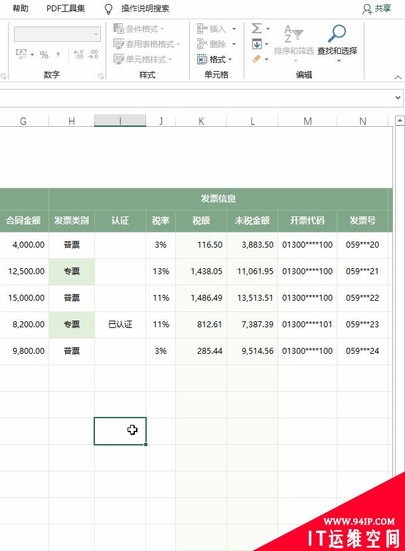Screen dimensions: 405x551
Task: Select the cell with 12,500.00
Action: click(x=24, y=272)
